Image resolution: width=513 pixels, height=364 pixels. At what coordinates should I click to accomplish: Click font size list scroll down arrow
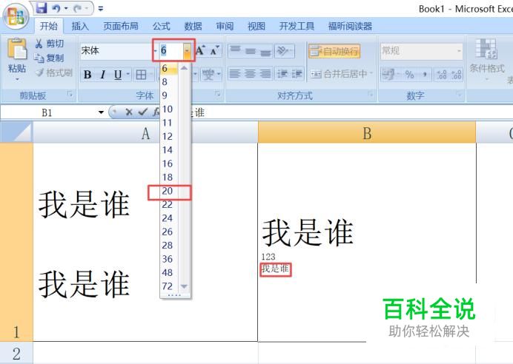[x=184, y=286]
